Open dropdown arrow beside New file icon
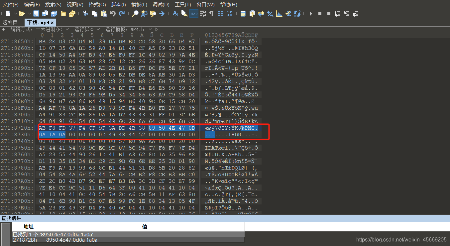450x246 pixels. point(15,14)
